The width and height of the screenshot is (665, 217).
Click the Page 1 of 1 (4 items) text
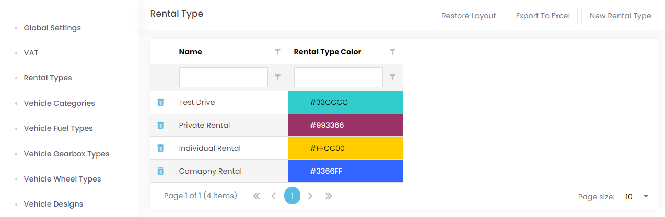tap(201, 196)
